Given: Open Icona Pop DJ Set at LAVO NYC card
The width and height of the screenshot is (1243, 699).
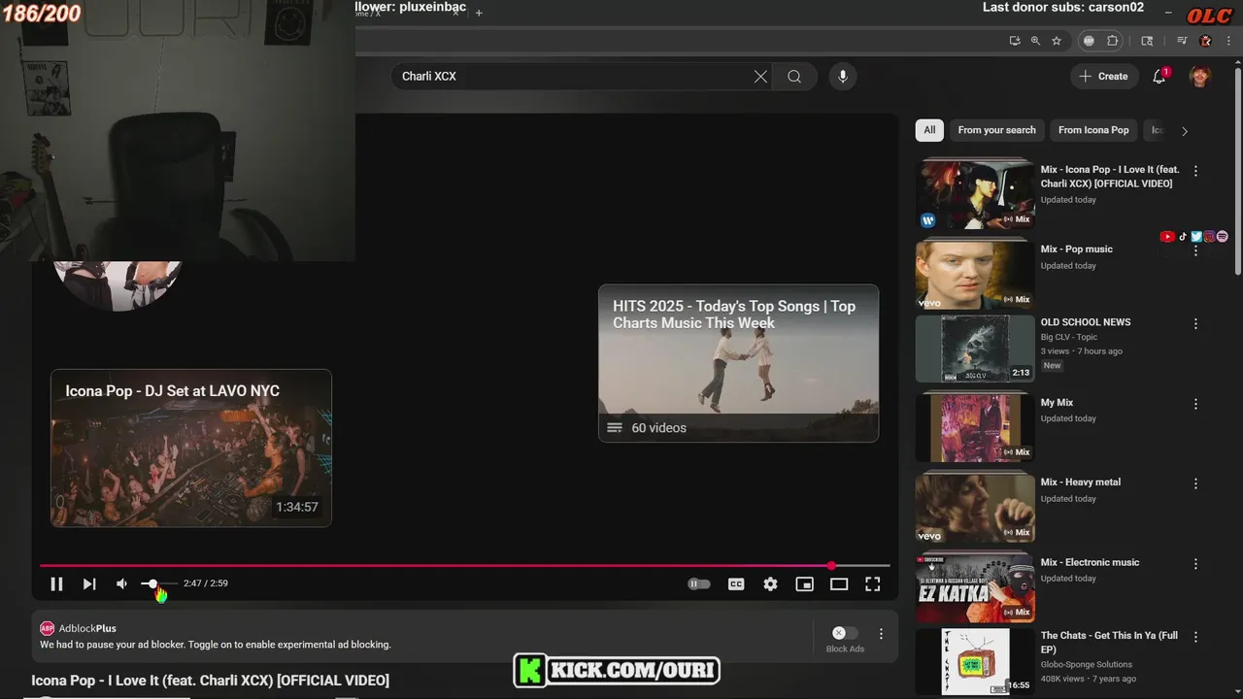Looking at the screenshot, I should point(191,449).
